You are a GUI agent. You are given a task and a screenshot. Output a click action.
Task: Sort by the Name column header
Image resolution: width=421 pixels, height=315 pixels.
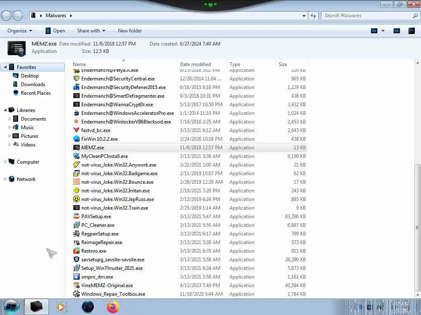pyautogui.click(x=124, y=64)
